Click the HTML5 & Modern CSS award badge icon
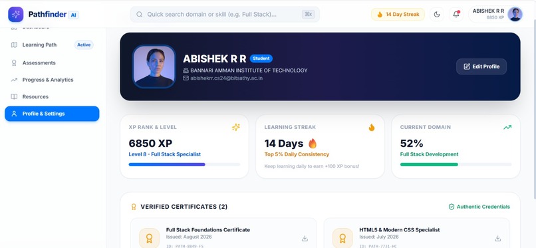The height and width of the screenshot is (248, 536). click(342, 238)
